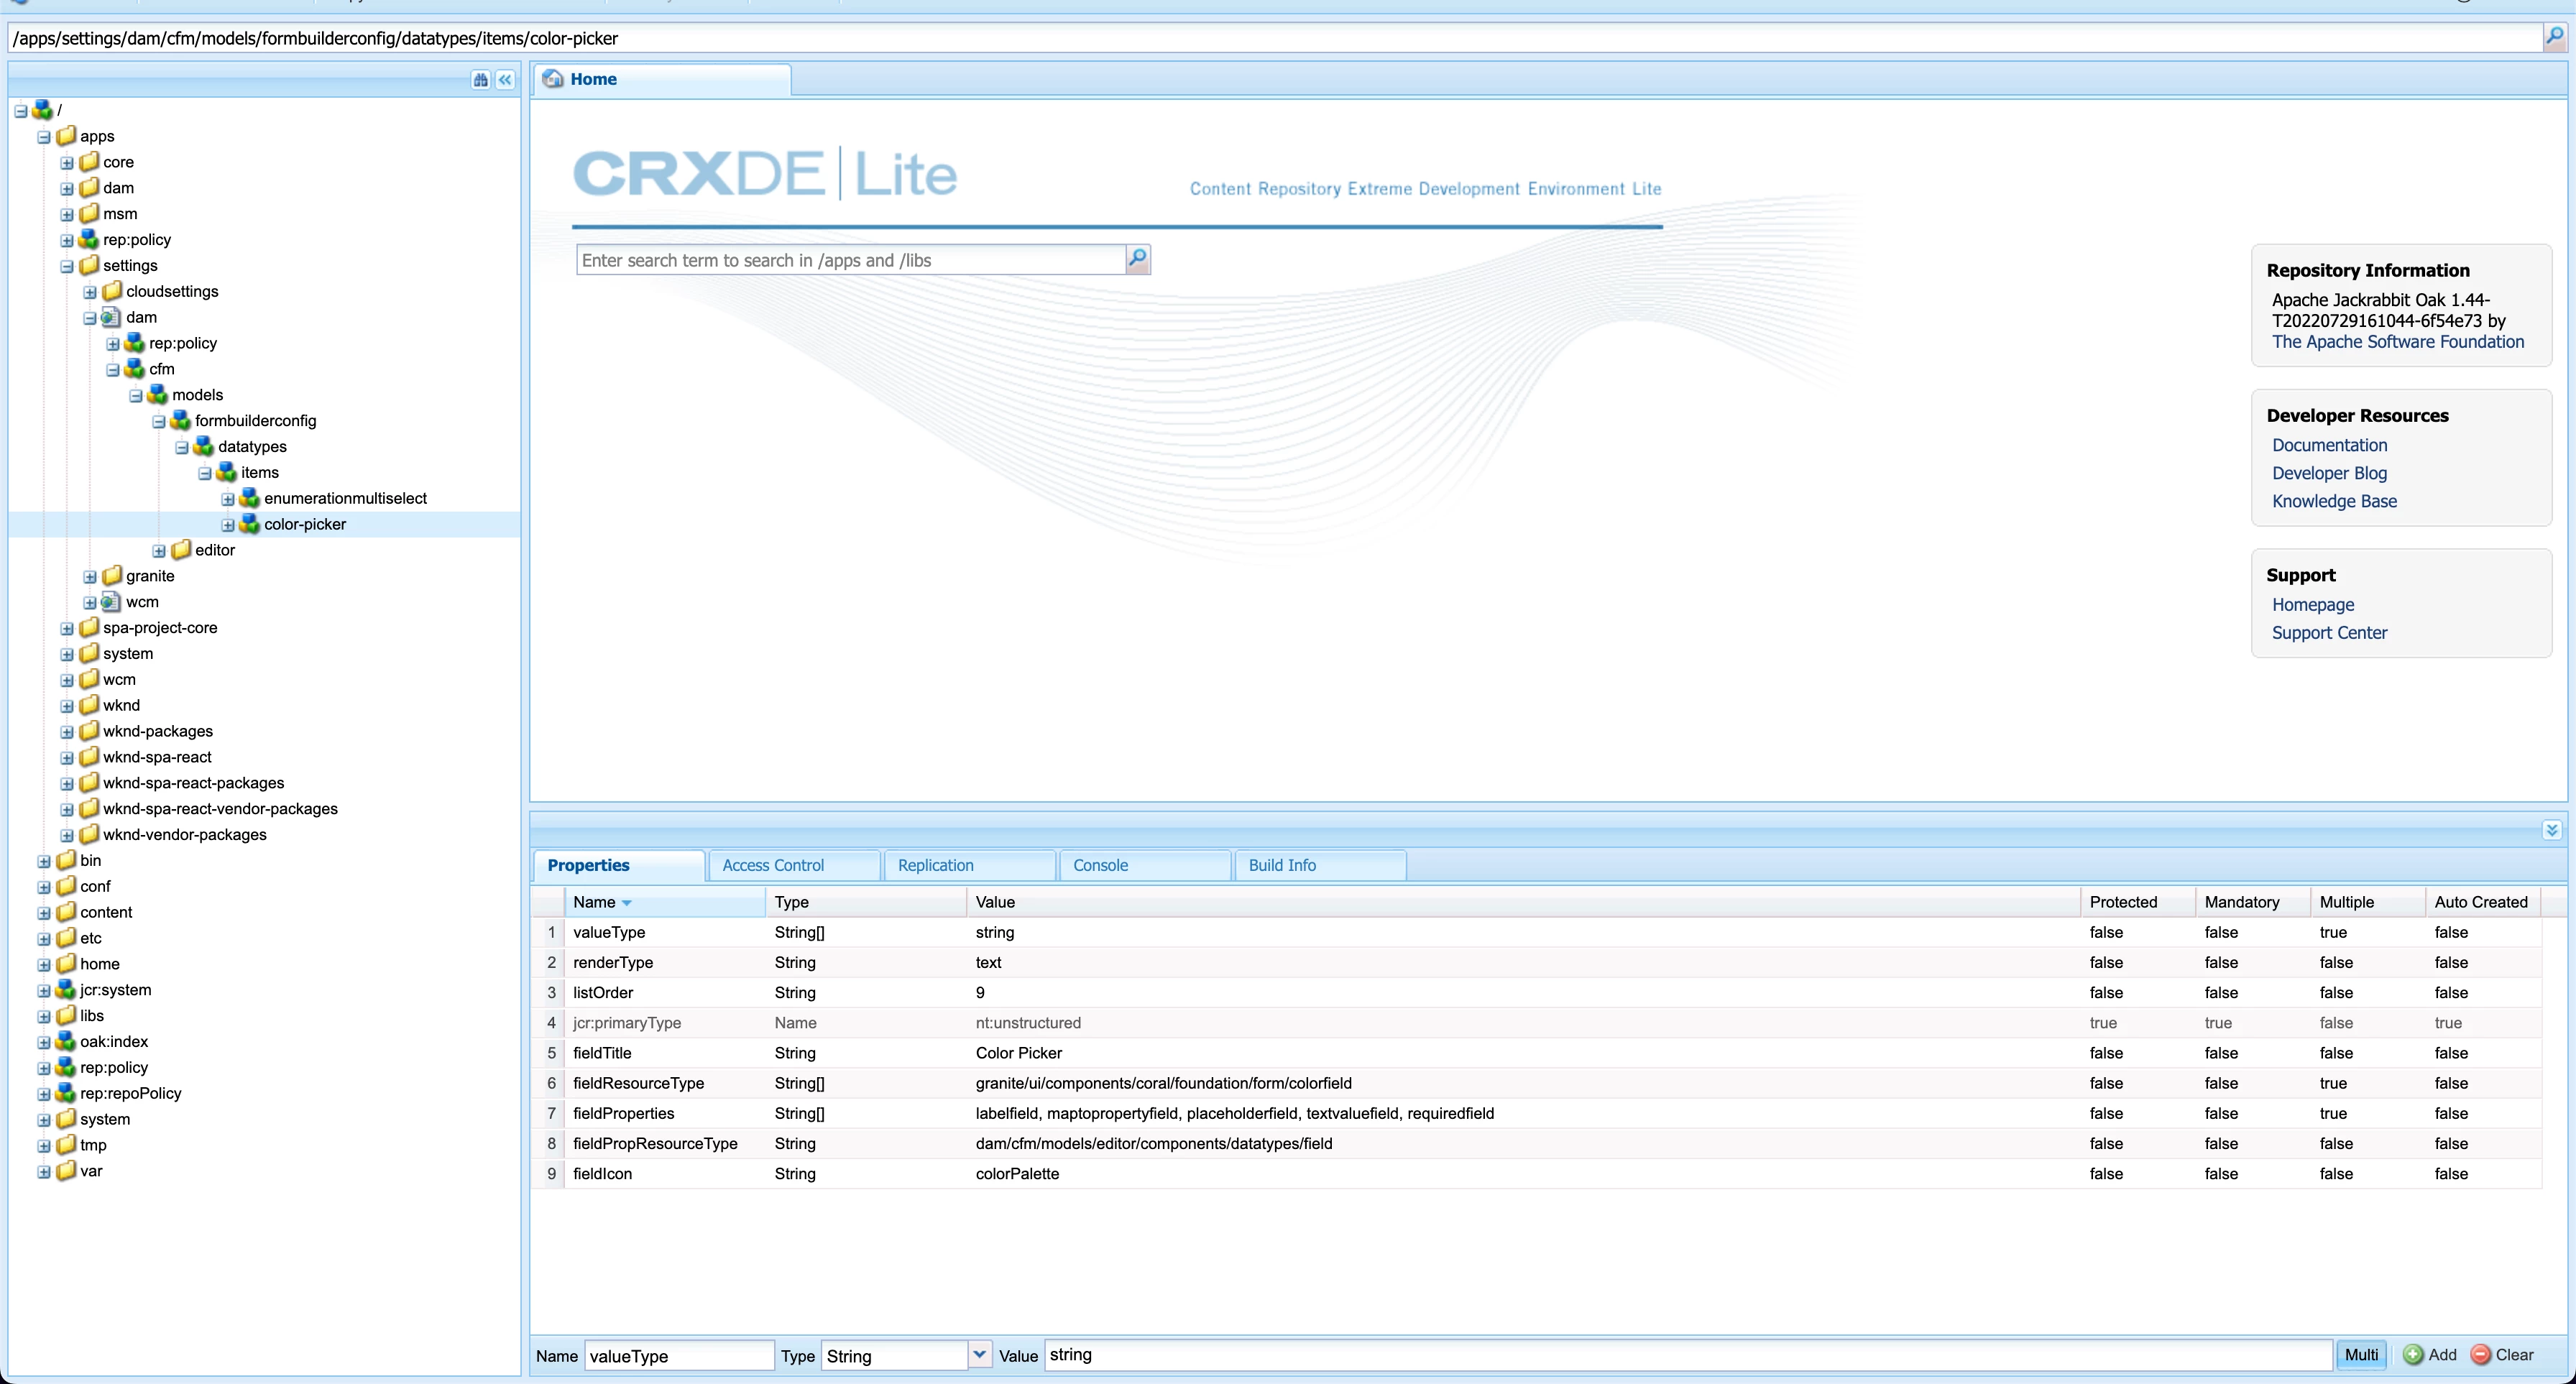Open The Apache Software Foundation link
The width and height of the screenshot is (2576, 1384).
point(2397,342)
